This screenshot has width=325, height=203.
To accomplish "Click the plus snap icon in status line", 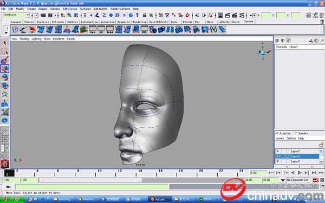I will point(91,15).
